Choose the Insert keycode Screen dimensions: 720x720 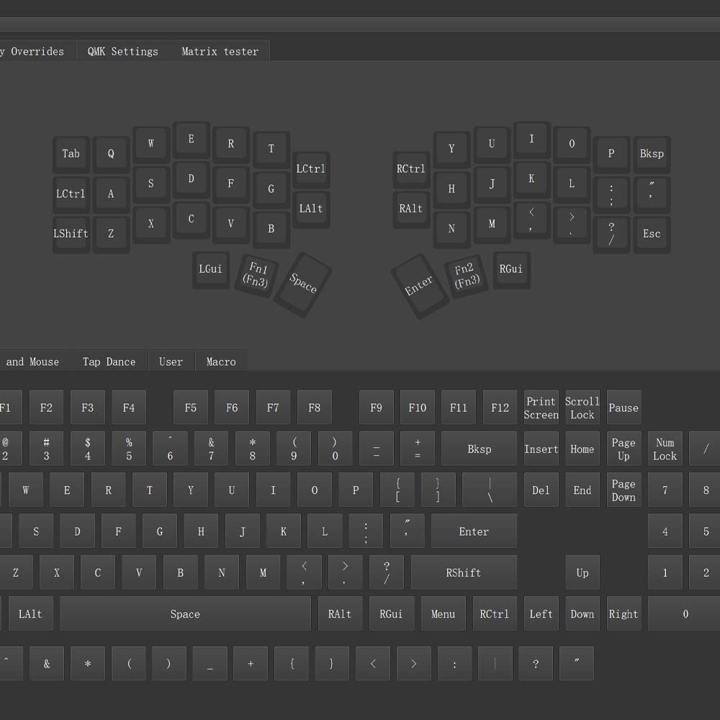pyautogui.click(x=541, y=449)
